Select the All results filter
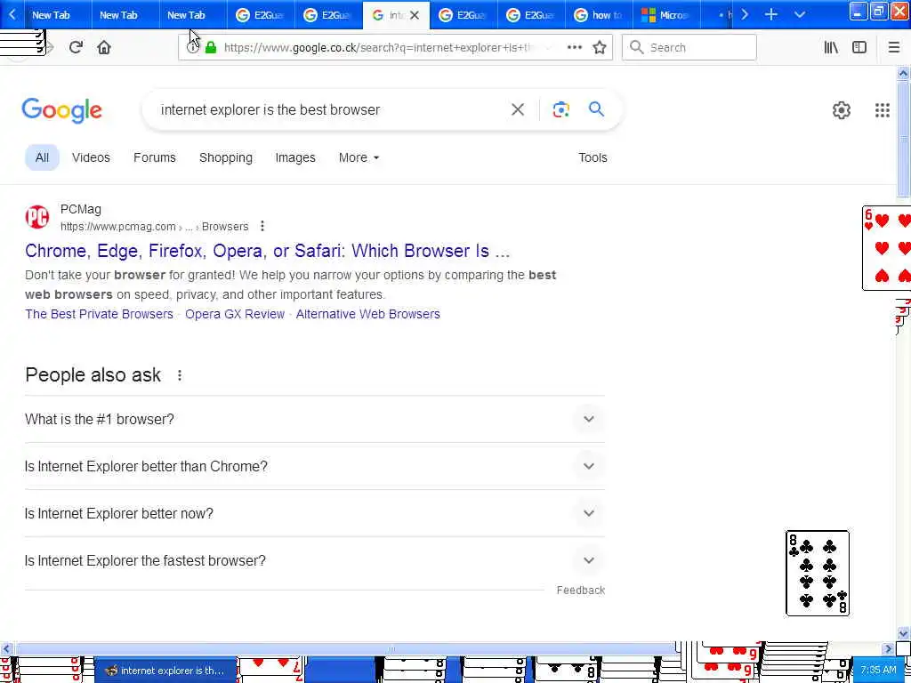 click(x=42, y=157)
